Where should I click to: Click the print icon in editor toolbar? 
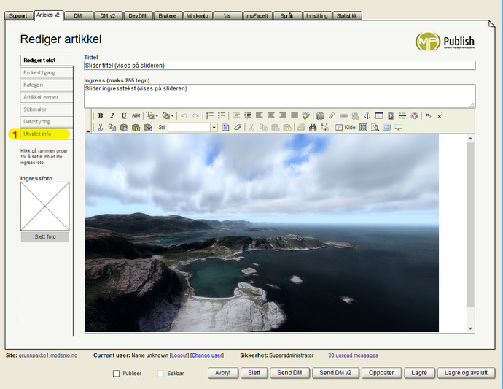[301, 127]
